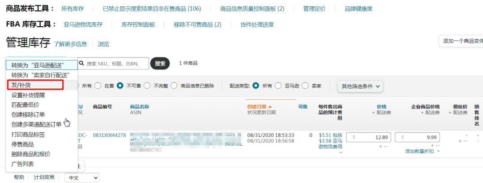Select 转换为"卖家自行配送" menu option
Image resolution: width=483 pixels, height=183 pixels.
pos(40,75)
